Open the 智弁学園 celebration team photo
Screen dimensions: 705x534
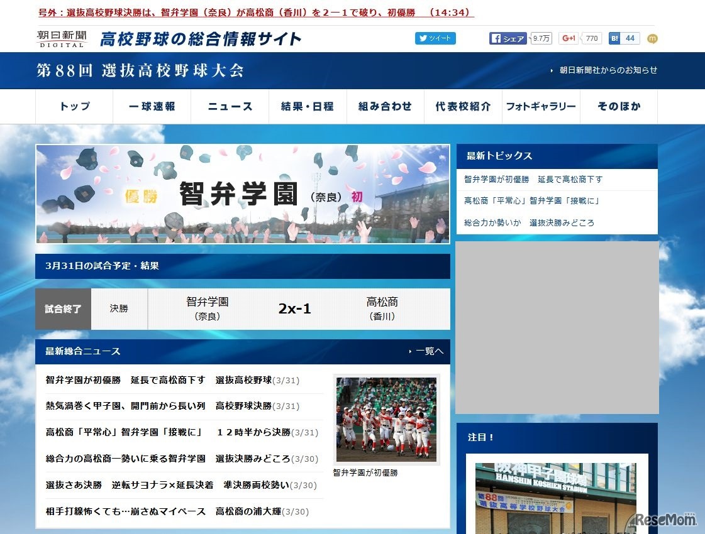386,419
